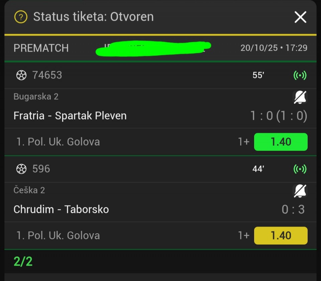The image size is (321, 281).
Task: Click the Status tiketa: Otvoren title
Action: 93,17
